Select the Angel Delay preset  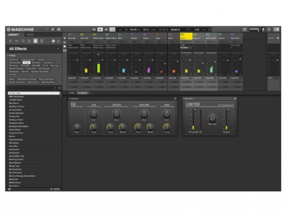click(35, 130)
